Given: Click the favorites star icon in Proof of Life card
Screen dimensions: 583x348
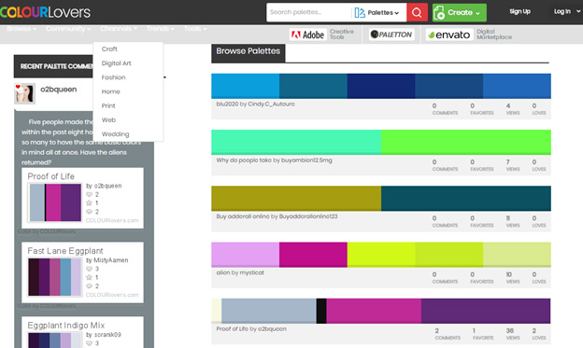Looking at the screenshot, I should click(89, 202).
